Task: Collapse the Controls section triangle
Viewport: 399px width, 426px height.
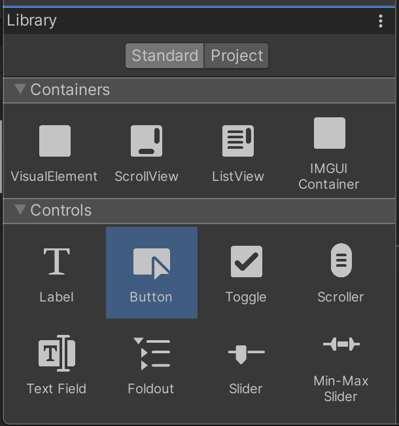Action: coord(20,210)
